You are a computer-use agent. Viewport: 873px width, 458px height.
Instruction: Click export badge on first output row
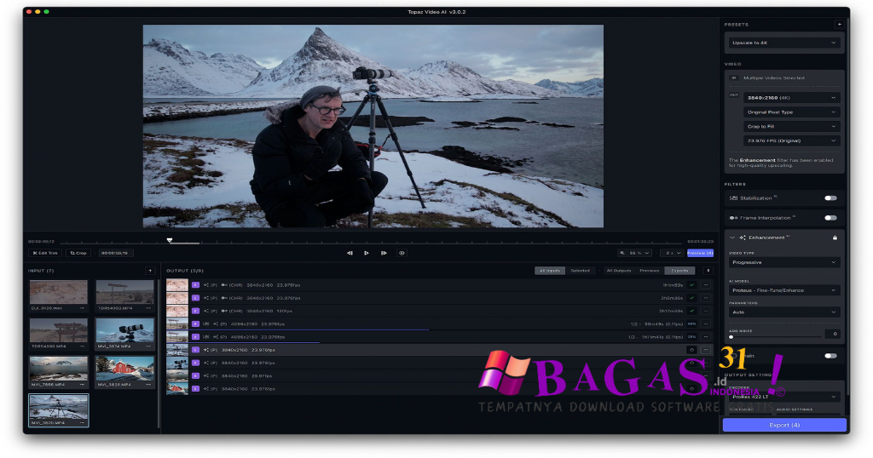(195, 285)
